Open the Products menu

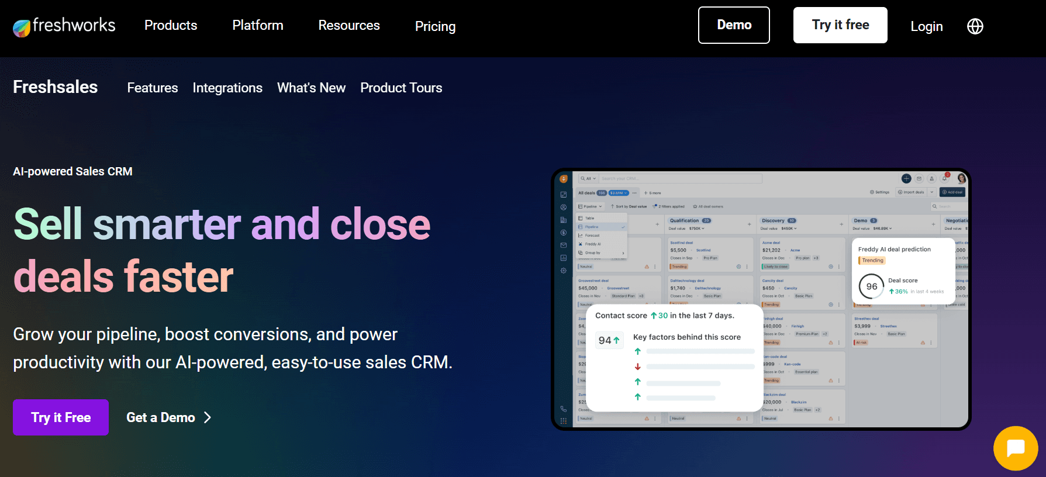coord(171,26)
